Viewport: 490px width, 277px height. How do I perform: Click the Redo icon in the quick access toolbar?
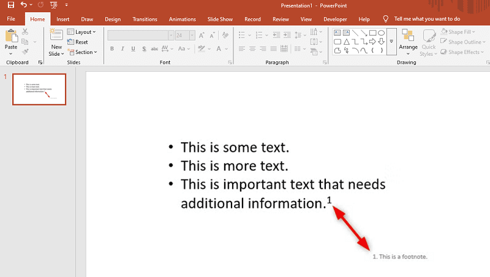click(40, 5)
